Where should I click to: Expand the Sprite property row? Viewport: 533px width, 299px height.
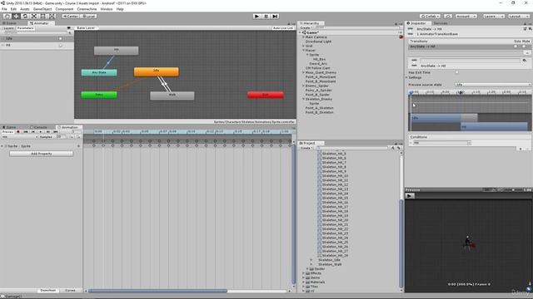pos(2,146)
